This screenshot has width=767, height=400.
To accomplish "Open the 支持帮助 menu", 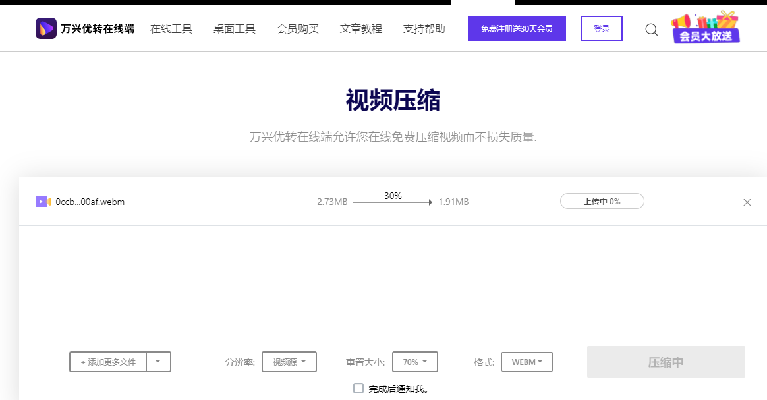I will tap(424, 28).
